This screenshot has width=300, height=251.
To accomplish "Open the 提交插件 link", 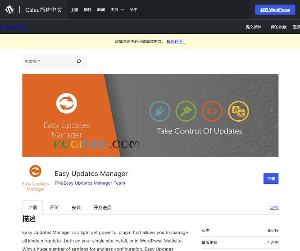I will pyautogui.click(x=254, y=27).
